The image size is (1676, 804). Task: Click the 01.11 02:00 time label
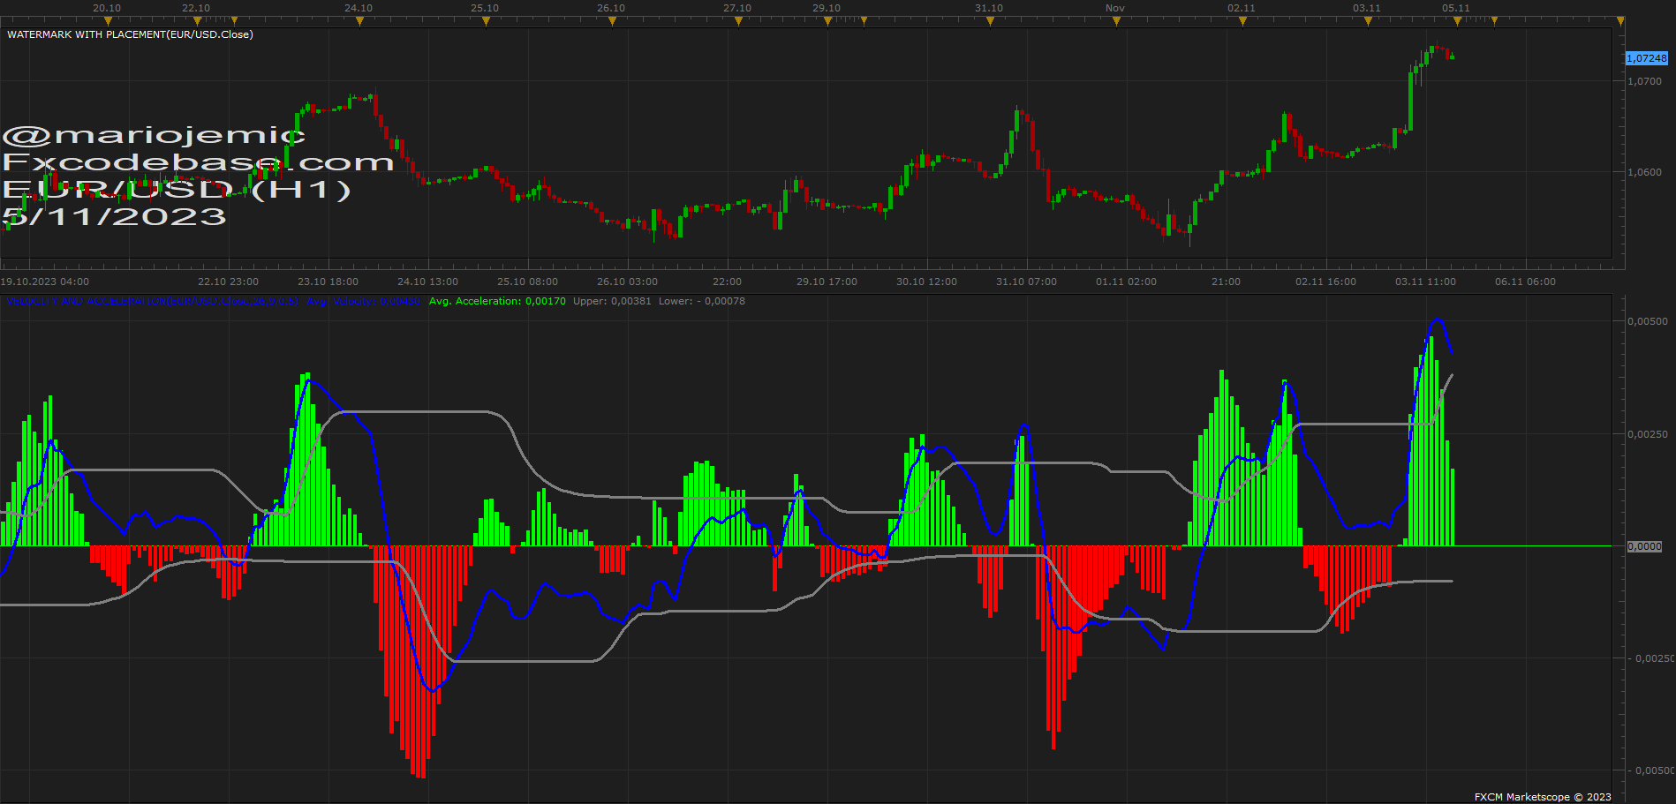click(x=1126, y=282)
